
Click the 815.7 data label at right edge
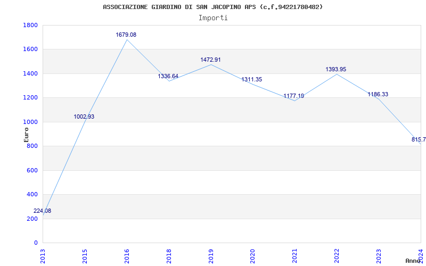click(419, 139)
